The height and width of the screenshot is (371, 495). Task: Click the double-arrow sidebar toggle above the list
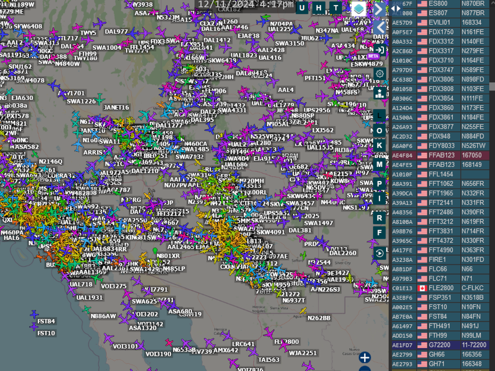[396, 9]
